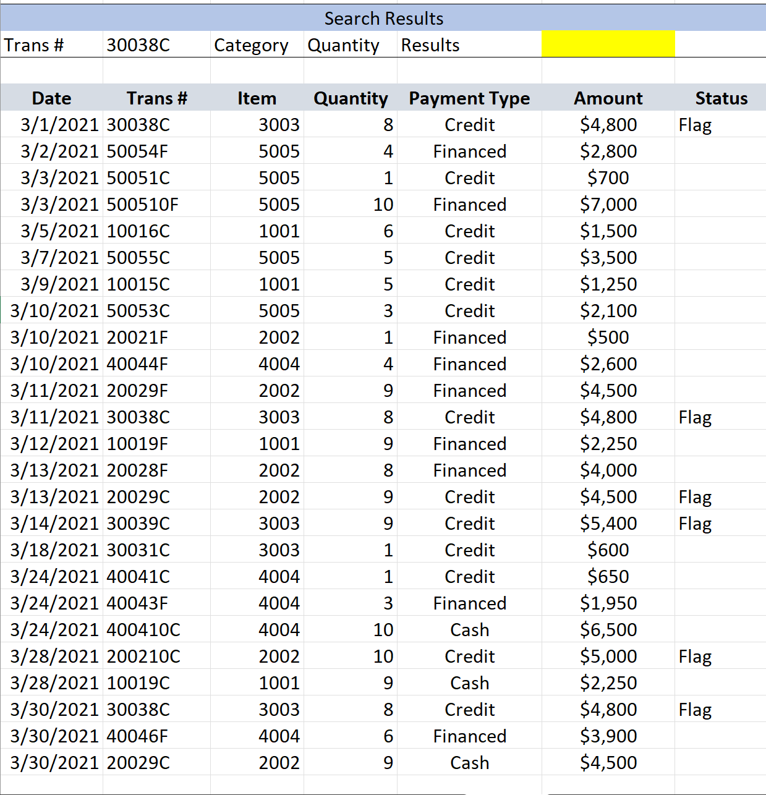Viewport: 766px width, 795px height.
Task: Click the Category label in search row
Action: 251,45
